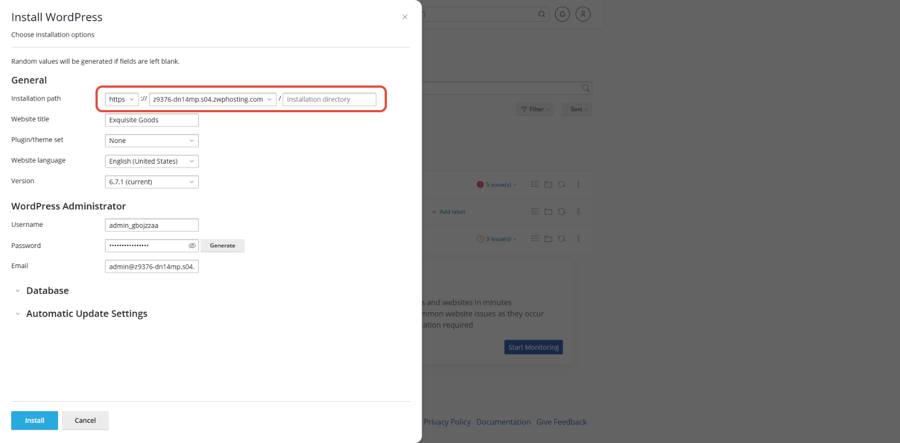Open folder icon in 3 issue(s) row
The width and height of the screenshot is (900, 443).
(548, 239)
